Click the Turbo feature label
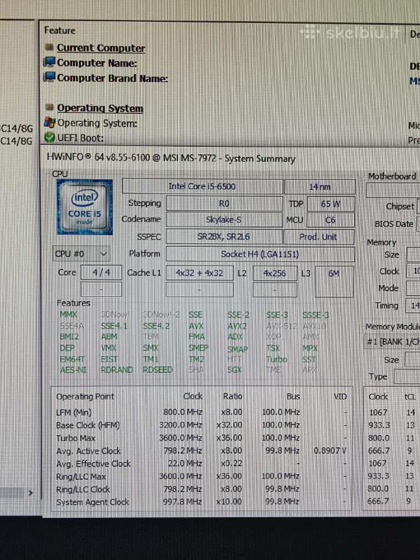The width and height of the screenshot is (420, 560). (277, 359)
